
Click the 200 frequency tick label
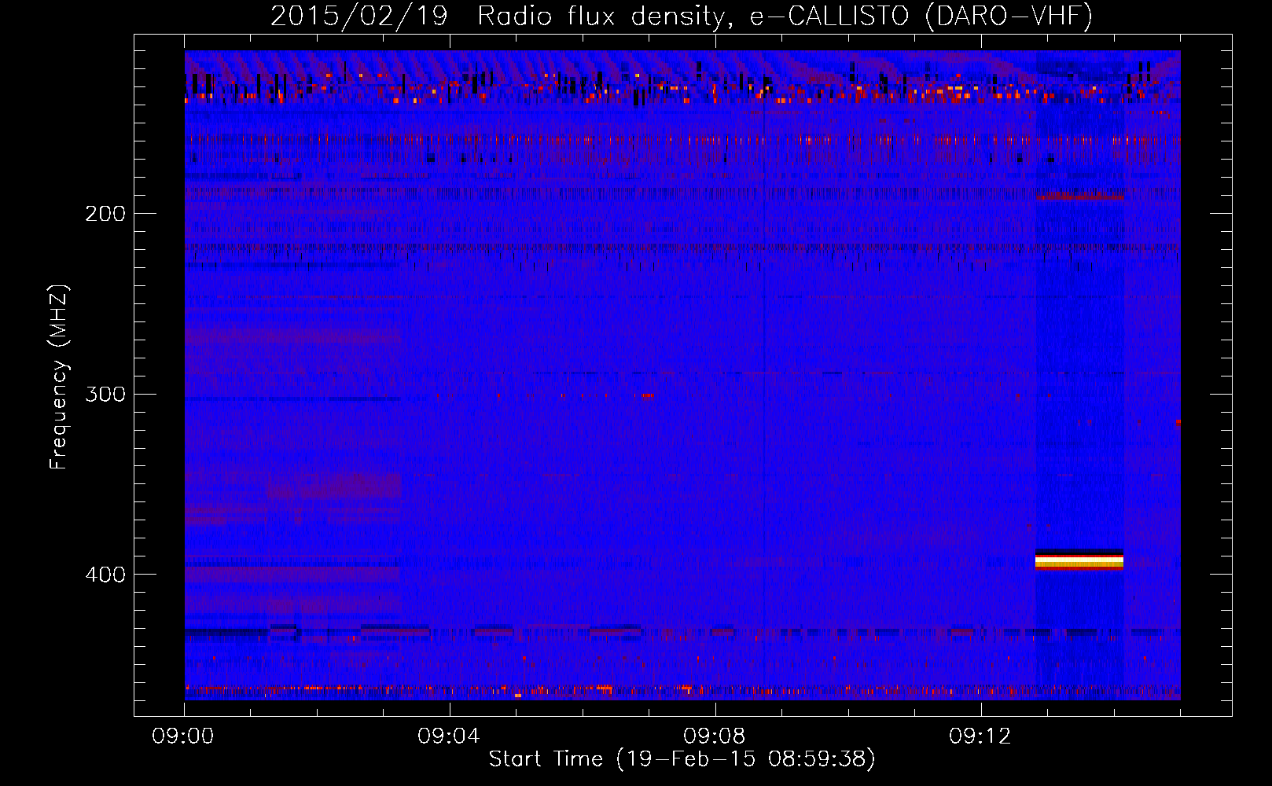pyautogui.click(x=105, y=213)
